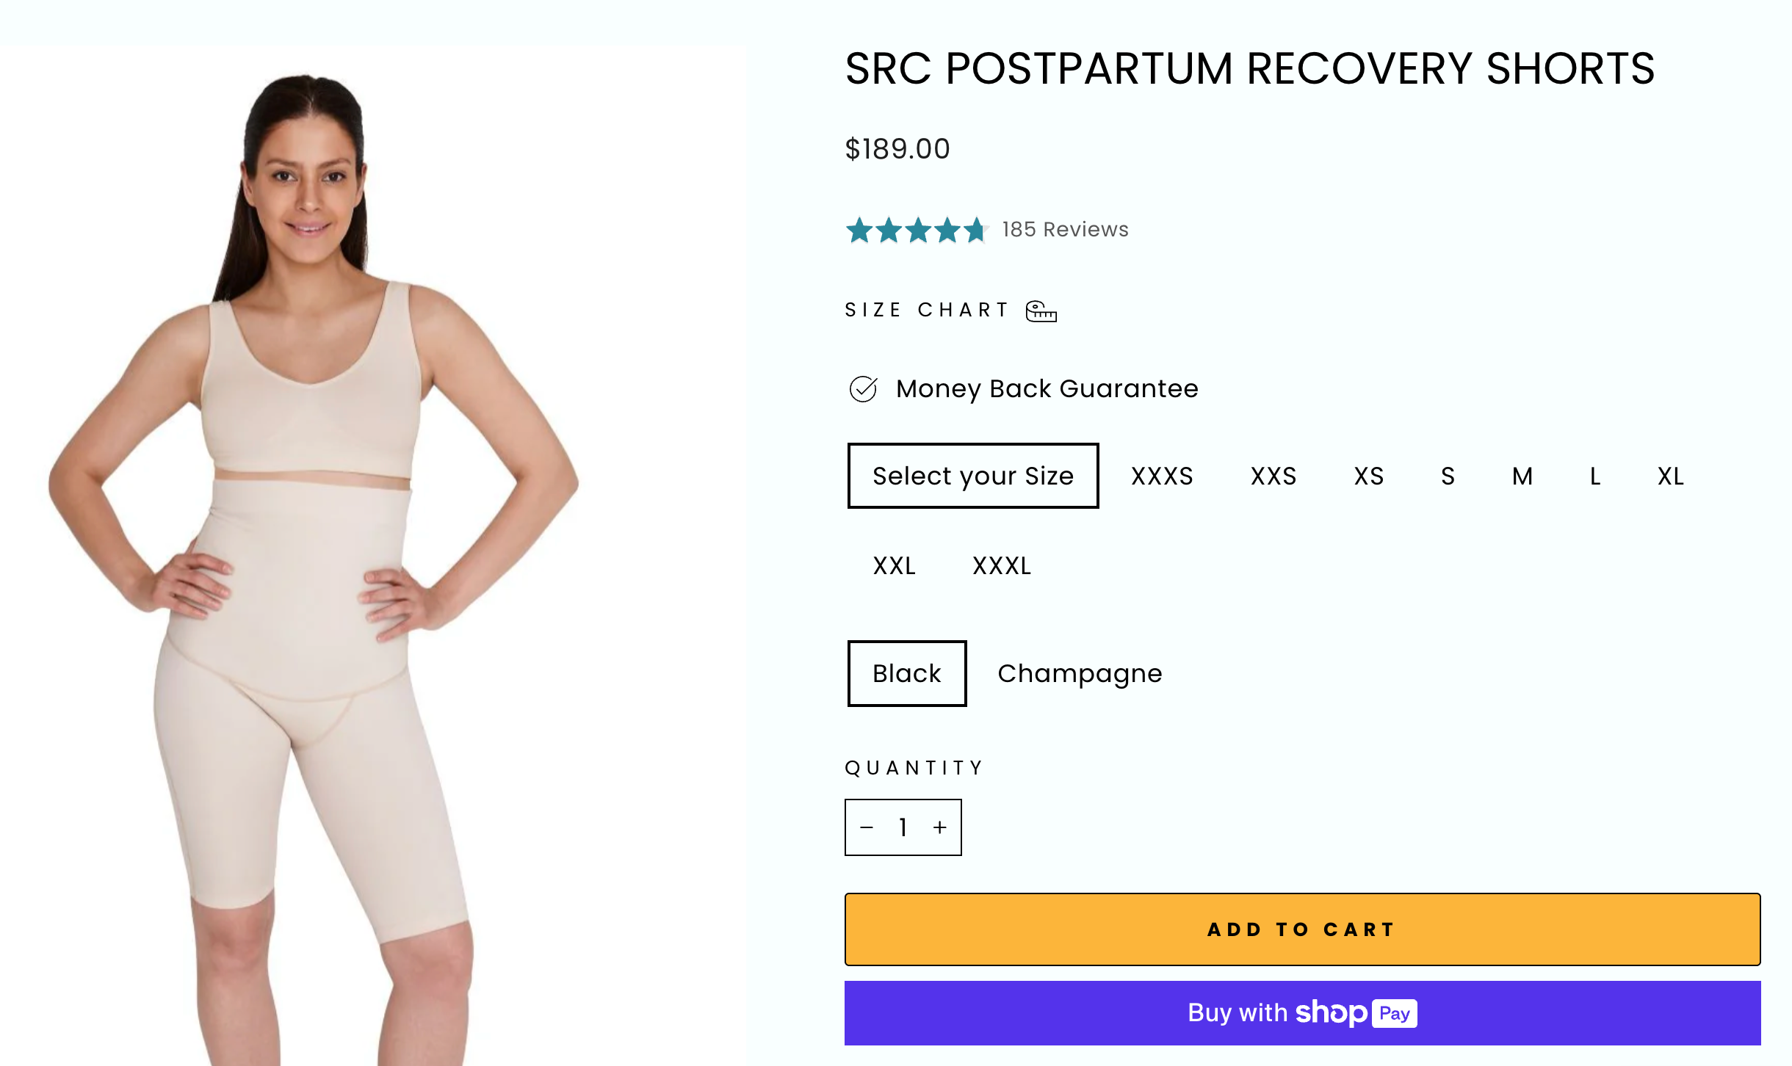Buy with Shop Pay
Screen dimensions: 1792x1066
pyautogui.click(x=1302, y=1013)
